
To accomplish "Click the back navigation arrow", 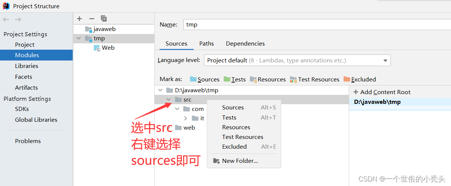I will [x=6, y=19].
